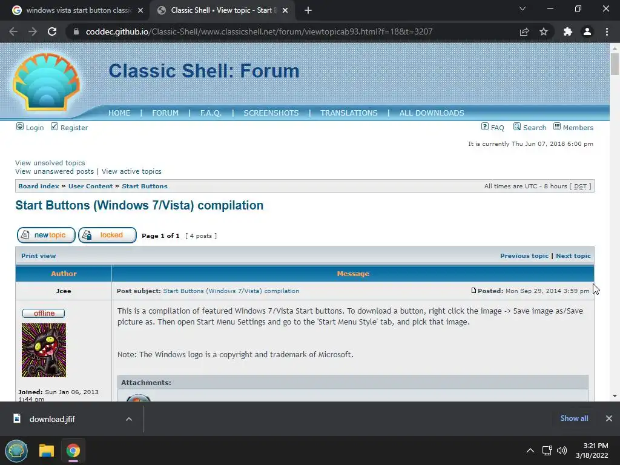620x465 pixels.
Task: Click the taskbar clock and date
Action: point(592,450)
